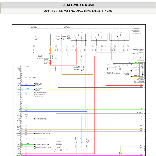Screen dimensions: 156x156
Task: Click the J/C P38 junction connector label
Action: pos(118,66)
